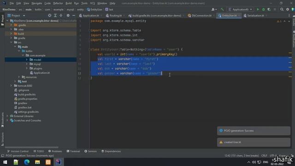This screenshot has width=295, height=166.
Task: Expand the .gradle folder
Action: [x=11, y=25]
